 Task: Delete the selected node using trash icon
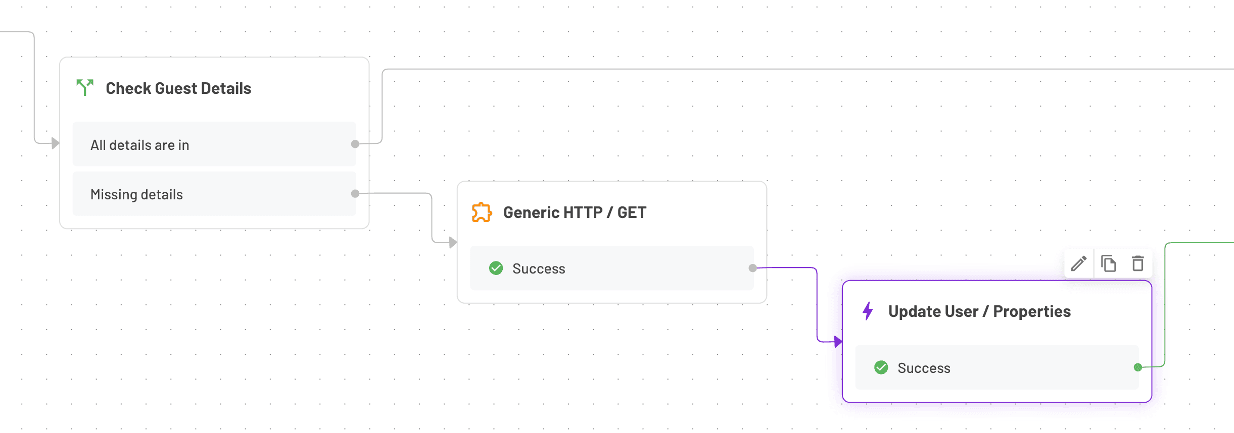coord(1138,263)
